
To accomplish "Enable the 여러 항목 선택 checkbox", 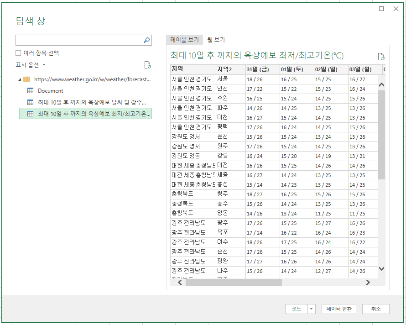I will pos(19,53).
